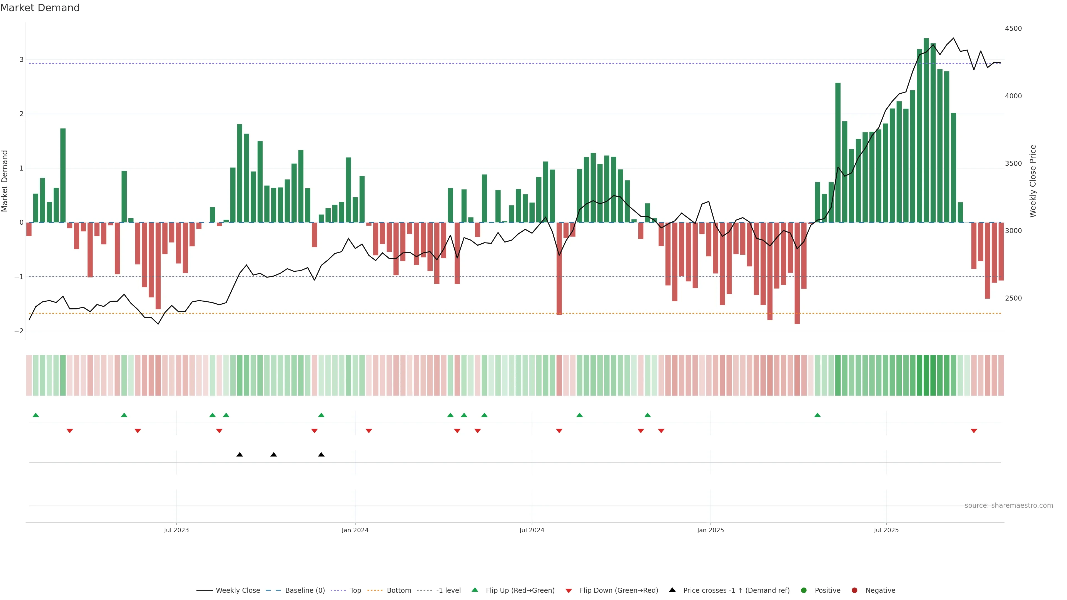Click the Jul 2023 x-axis label

(176, 530)
